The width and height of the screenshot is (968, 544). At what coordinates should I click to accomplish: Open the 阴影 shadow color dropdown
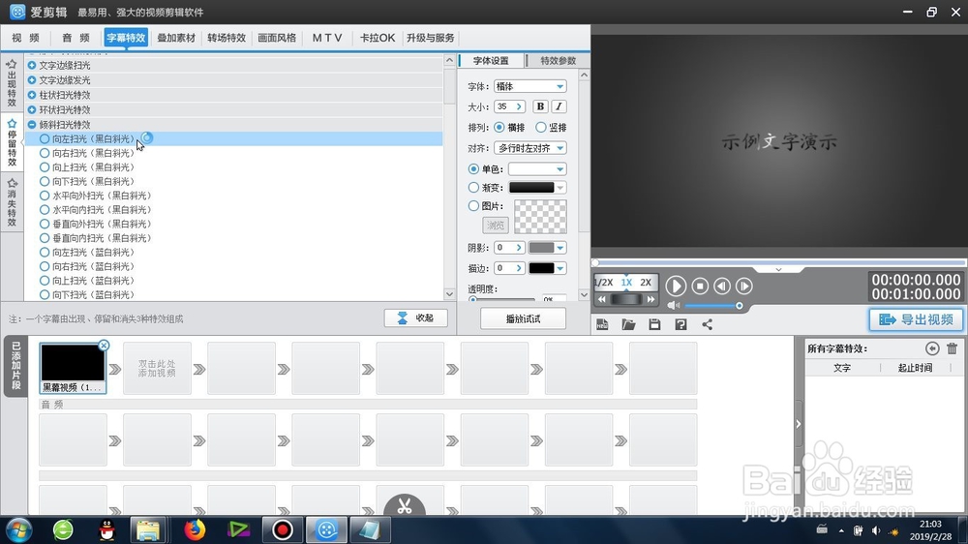tap(560, 248)
